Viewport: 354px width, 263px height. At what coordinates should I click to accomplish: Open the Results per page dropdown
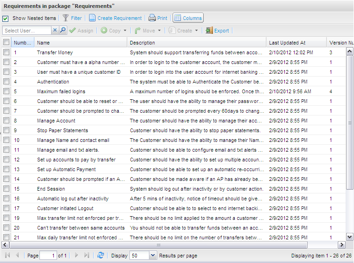(153, 256)
